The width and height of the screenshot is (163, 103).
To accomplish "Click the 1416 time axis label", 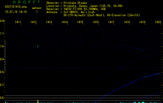I will click(96, 22).
